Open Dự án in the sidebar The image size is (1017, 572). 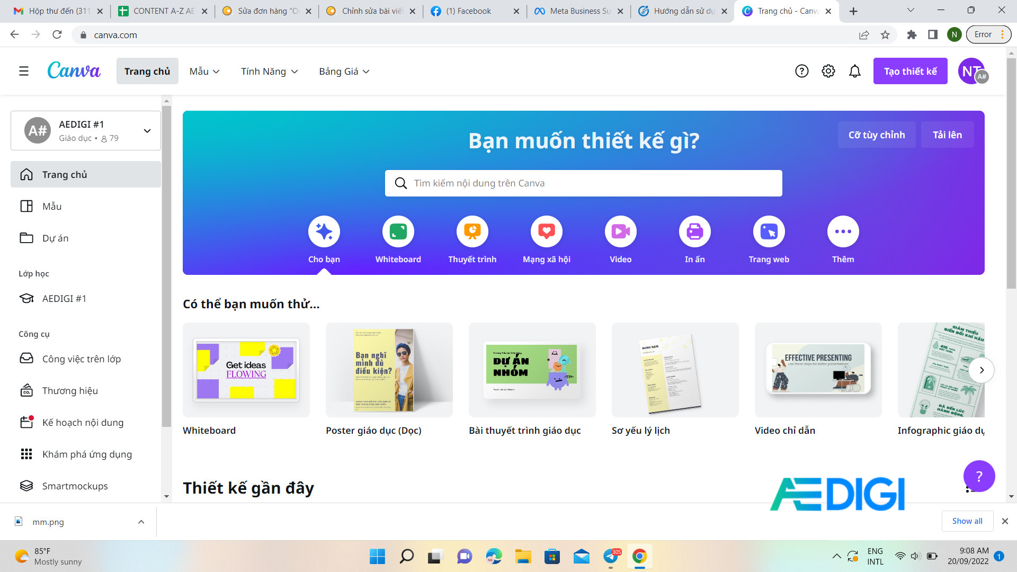click(x=55, y=238)
